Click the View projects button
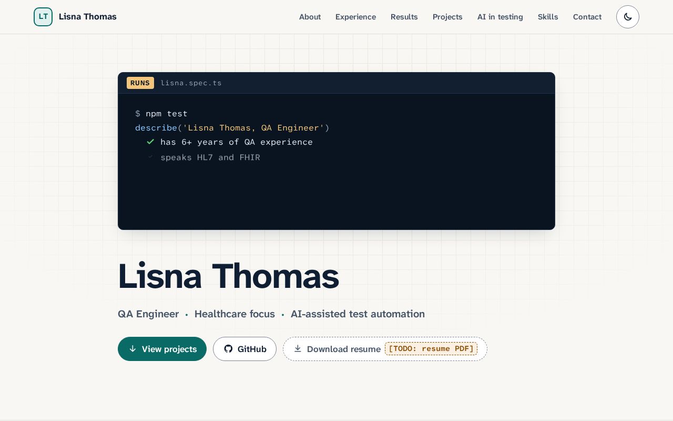 (162, 349)
